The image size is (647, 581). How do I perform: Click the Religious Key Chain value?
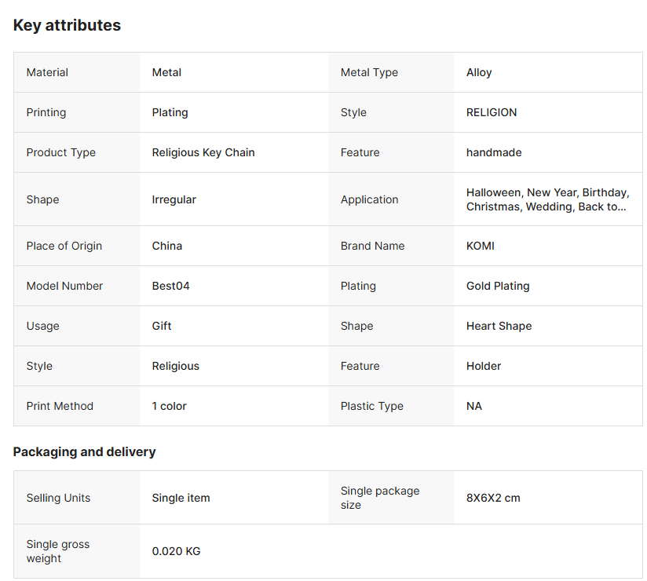[203, 152]
